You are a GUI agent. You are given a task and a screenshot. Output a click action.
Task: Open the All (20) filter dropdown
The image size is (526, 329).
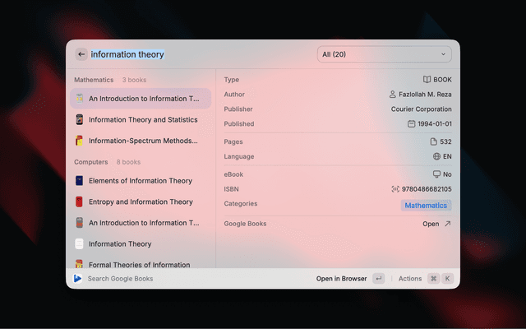coord(384,54)
